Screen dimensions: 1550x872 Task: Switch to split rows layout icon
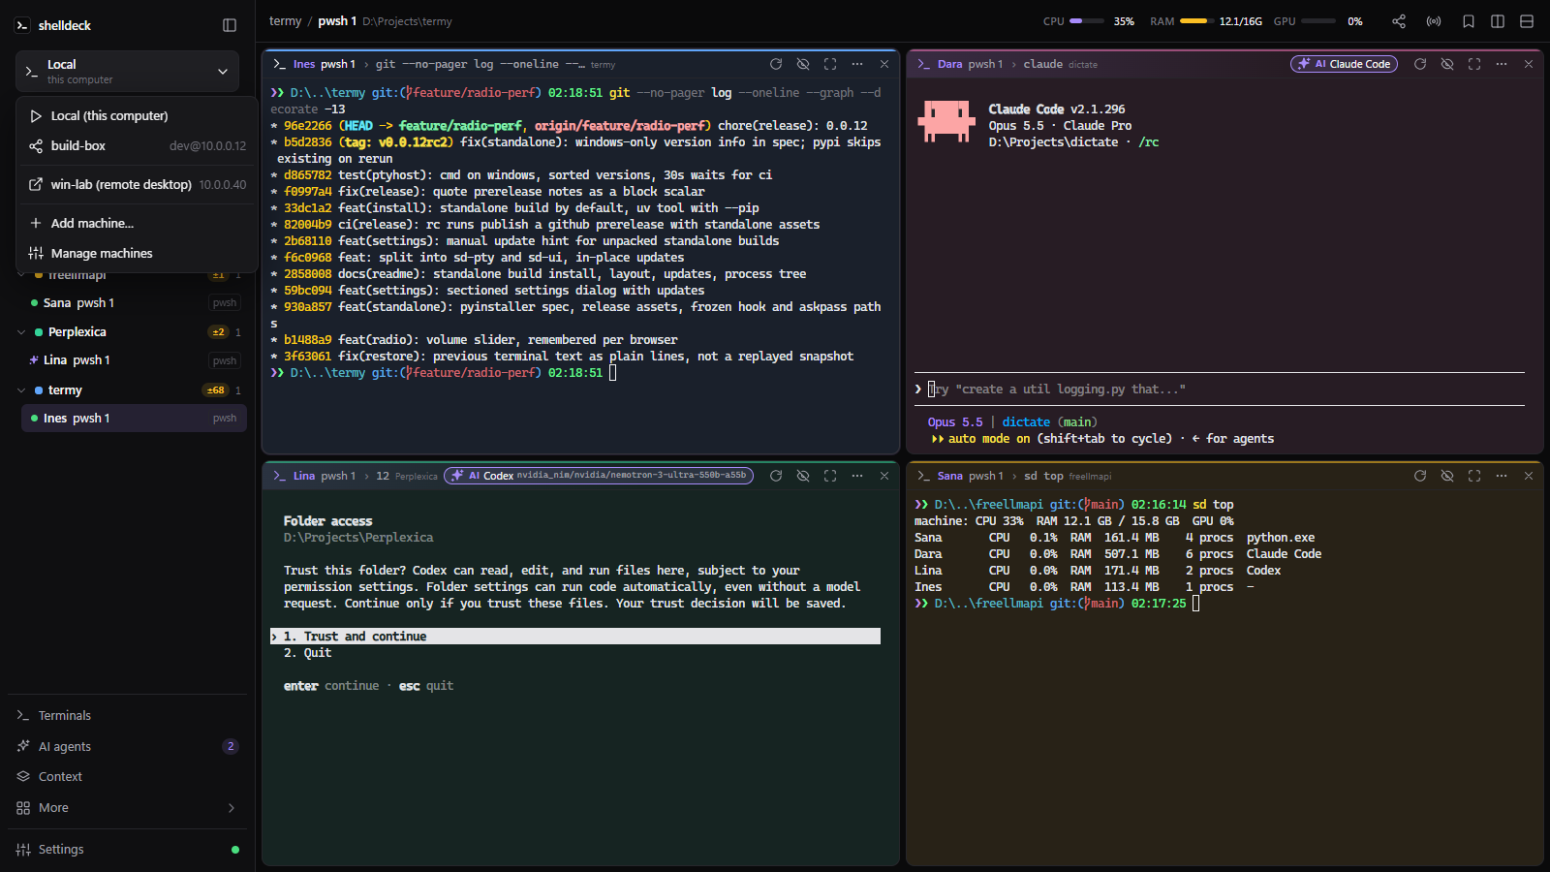tap(1527, 21)
